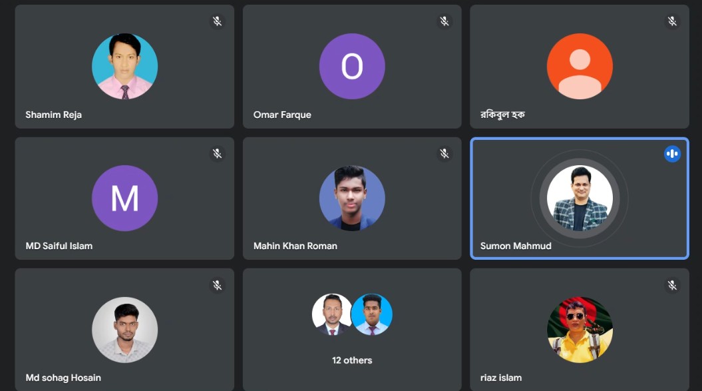
Task: Click muted mic icon on riaz islam's tile
Action: [672, 285]
